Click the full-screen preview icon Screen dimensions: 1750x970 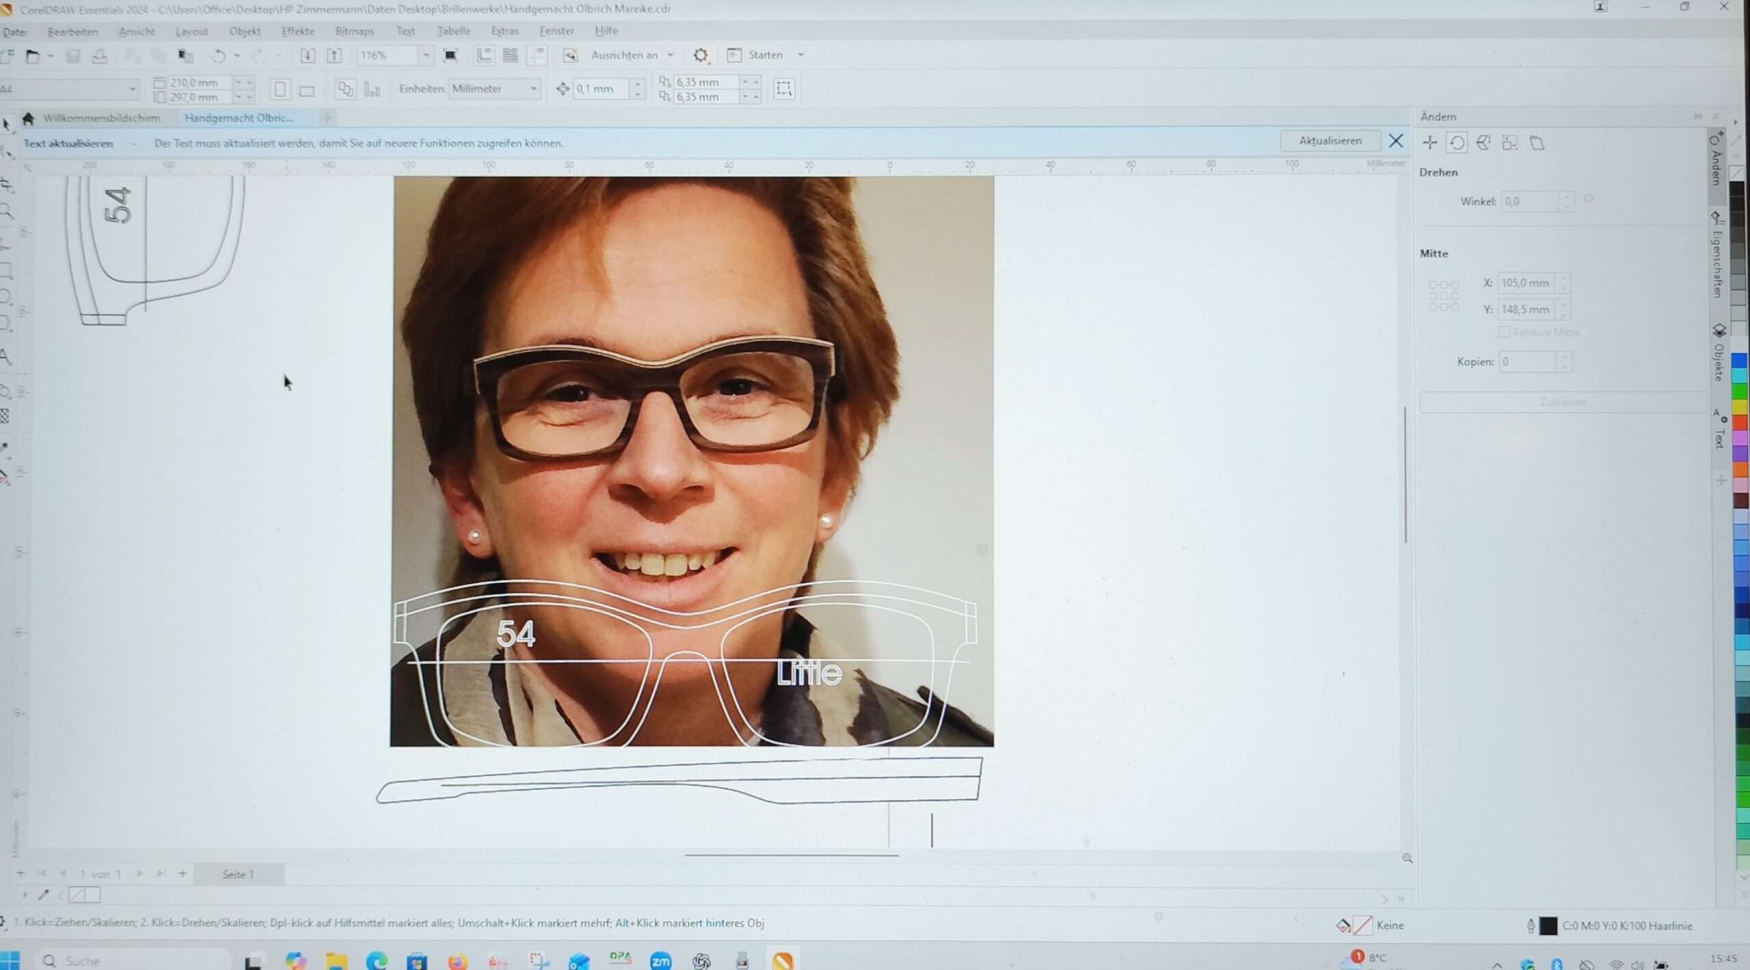click(x=450, y=55)
